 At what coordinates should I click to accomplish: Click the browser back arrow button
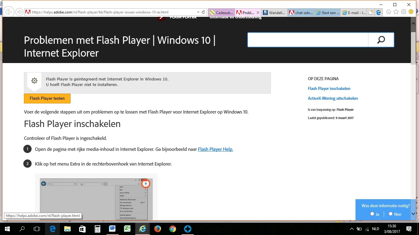click(x=9, y=12)
